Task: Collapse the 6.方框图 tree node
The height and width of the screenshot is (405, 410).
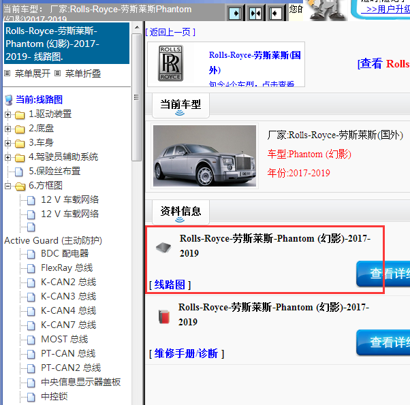Action: pos(8,186)
